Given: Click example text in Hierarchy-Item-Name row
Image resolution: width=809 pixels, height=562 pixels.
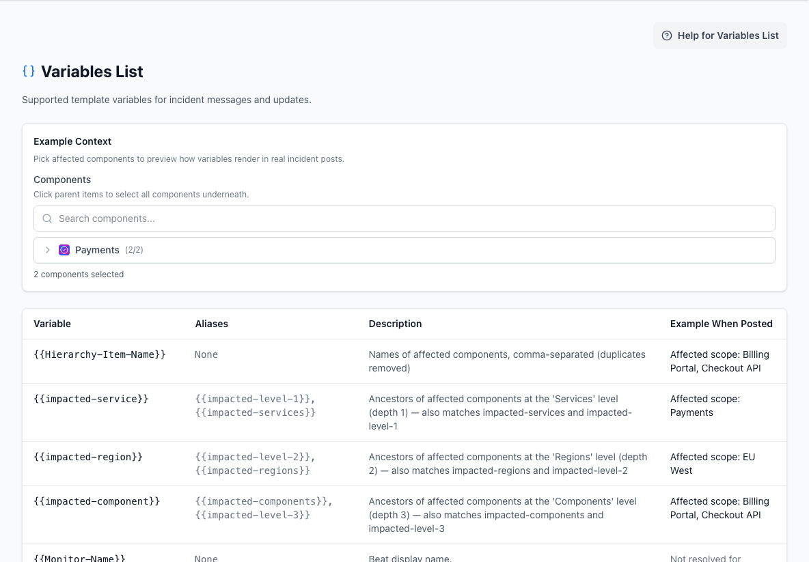Looking at the screenshot, I should (x=719, y=361).
